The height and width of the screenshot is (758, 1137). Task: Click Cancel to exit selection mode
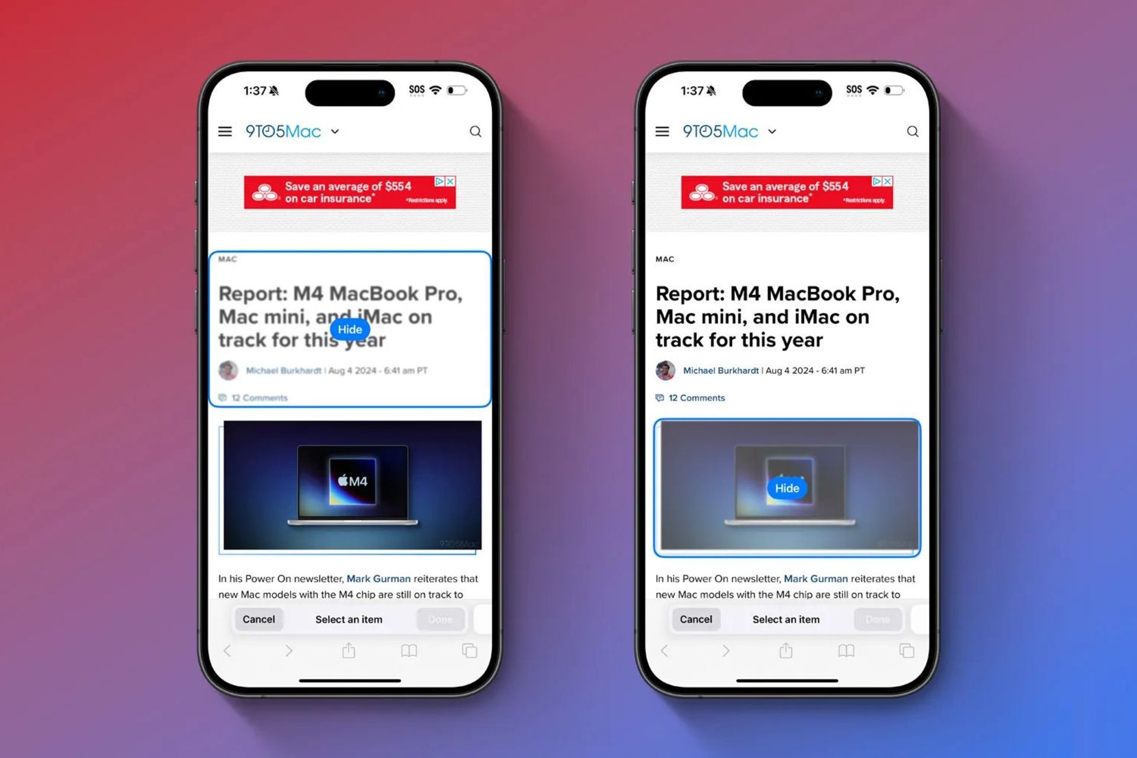coord(259,619)
